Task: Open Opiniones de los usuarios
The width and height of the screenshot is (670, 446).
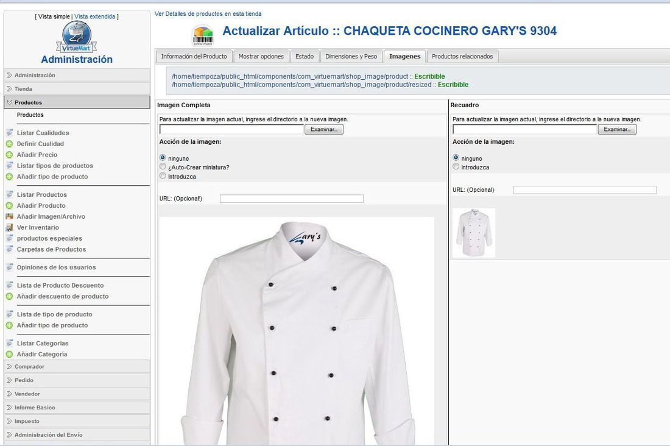Action: click(x=57, y=267)
